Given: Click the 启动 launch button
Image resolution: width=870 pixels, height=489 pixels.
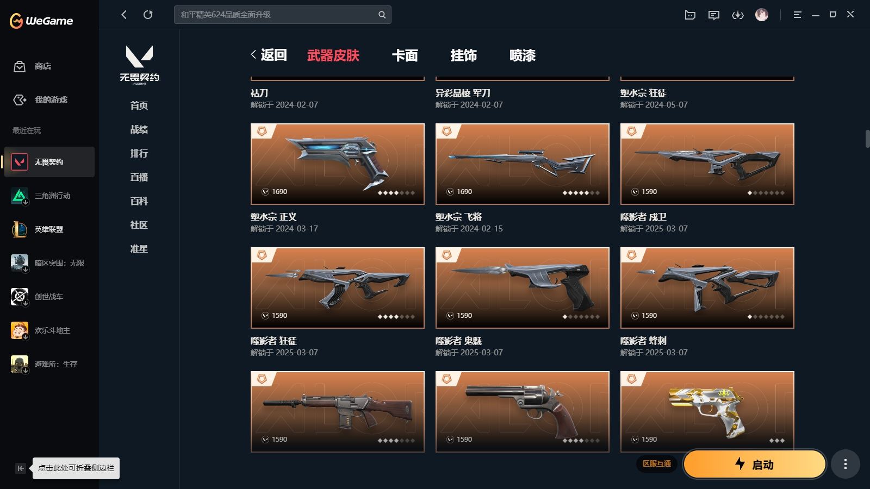Looking at the screenshot, I should point(754,464).
